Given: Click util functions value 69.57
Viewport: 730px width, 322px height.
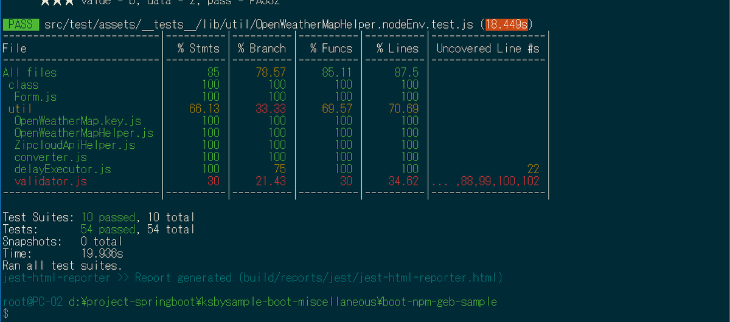Looking at the screenshot, I should tap(337, 109).
